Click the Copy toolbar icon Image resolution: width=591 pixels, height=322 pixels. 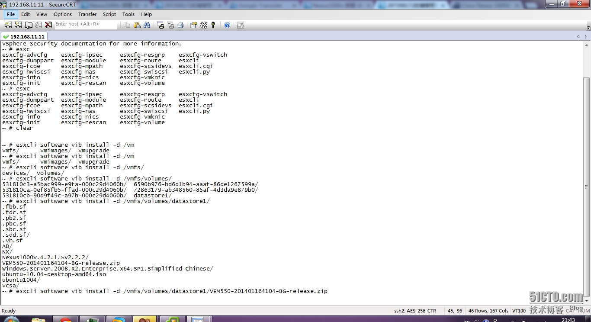(127, 25)
